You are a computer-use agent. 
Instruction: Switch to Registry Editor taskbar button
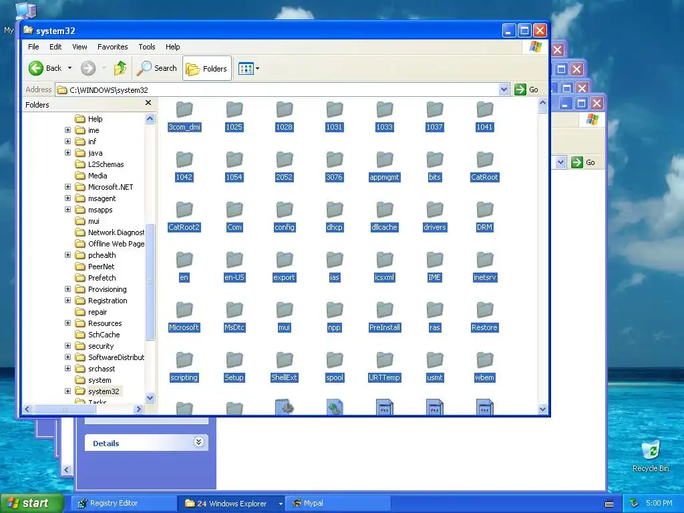click(124, 504)
